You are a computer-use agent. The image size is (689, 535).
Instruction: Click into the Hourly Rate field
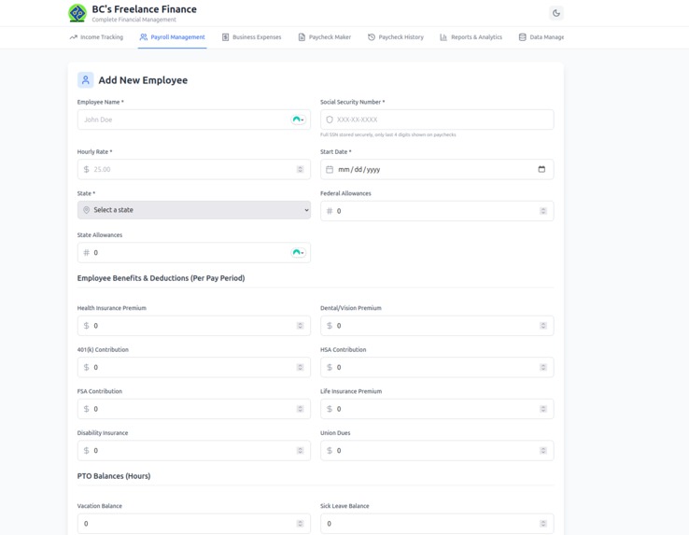194,169
